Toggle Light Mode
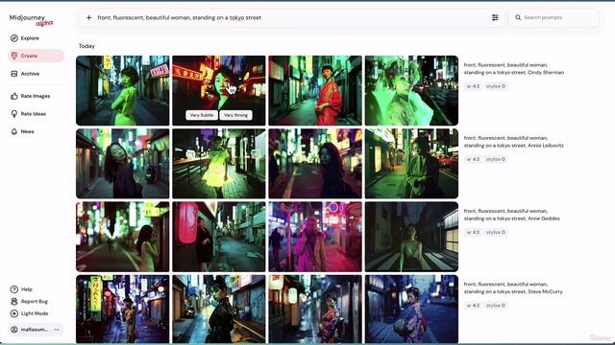Screen dimensions: 615x345 30,313
